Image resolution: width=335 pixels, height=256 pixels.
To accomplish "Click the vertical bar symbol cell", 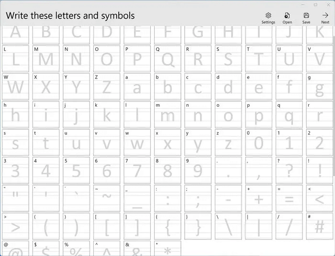I will pyautogui.click(x=259, y=226).
